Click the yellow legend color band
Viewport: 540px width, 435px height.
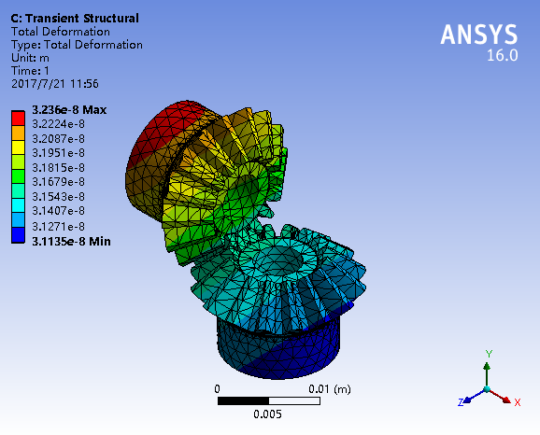18,147
